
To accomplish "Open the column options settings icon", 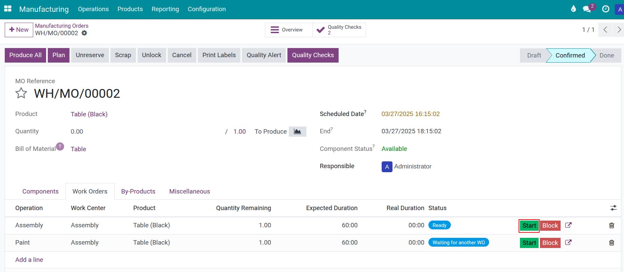I will [613, 208].
